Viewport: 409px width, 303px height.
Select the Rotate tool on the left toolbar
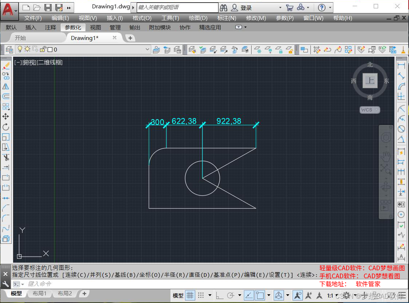pyautogui.click(x=5, y=127)
